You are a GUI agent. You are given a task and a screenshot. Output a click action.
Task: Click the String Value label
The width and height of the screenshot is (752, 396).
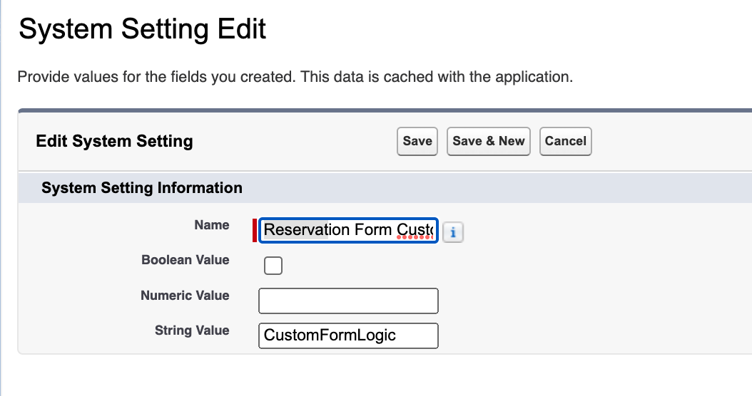pyautogui.click(x=192, y=330)
